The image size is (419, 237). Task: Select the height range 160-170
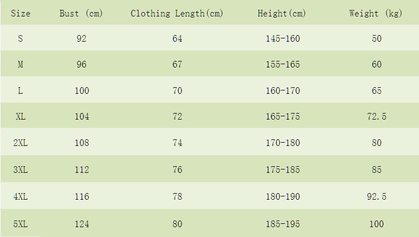(283, 91)
